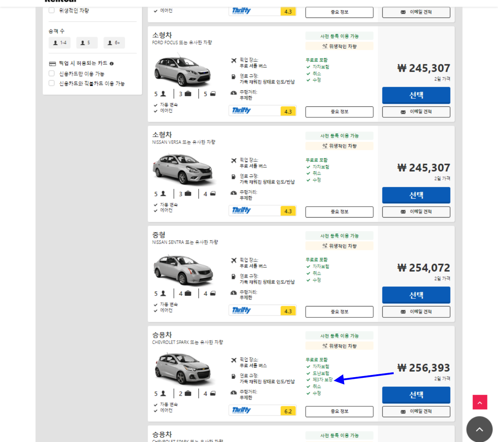Open 중요 정보 for Chevrolet Spark
This screenshot has height=442, width=498.
pos(339,411)
